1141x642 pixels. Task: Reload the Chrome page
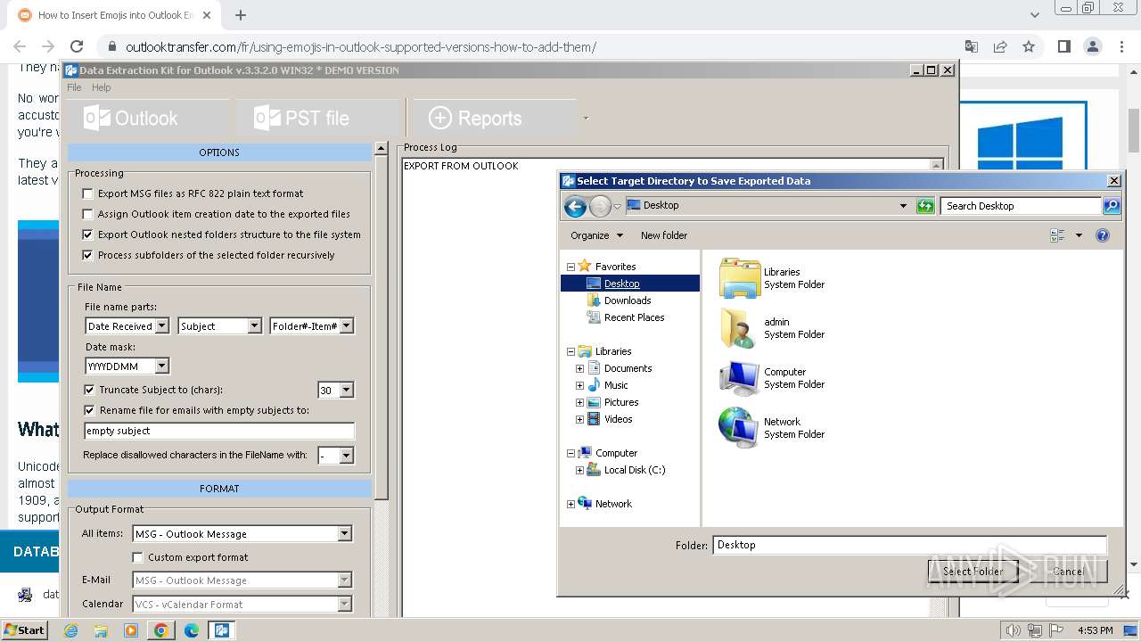pyautogui.click(x=77, y=46)
